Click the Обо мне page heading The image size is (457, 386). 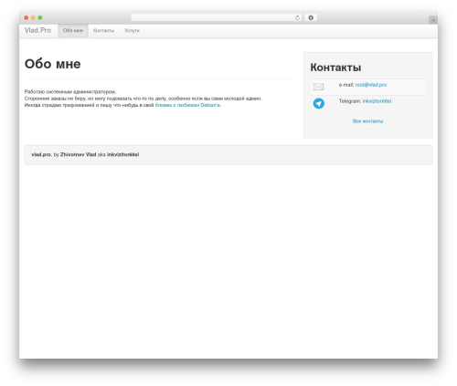point(53,64)
